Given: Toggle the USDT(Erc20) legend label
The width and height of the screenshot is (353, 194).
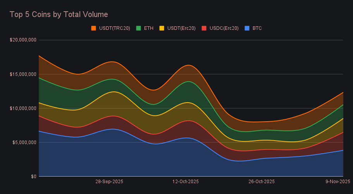Looking at the screenshot, I should (x=181, y=28).
